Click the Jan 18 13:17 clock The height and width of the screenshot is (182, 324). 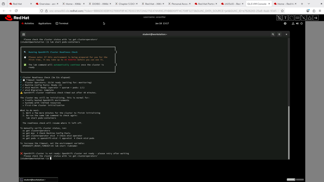pyautogui.click(x=162, y=24)
